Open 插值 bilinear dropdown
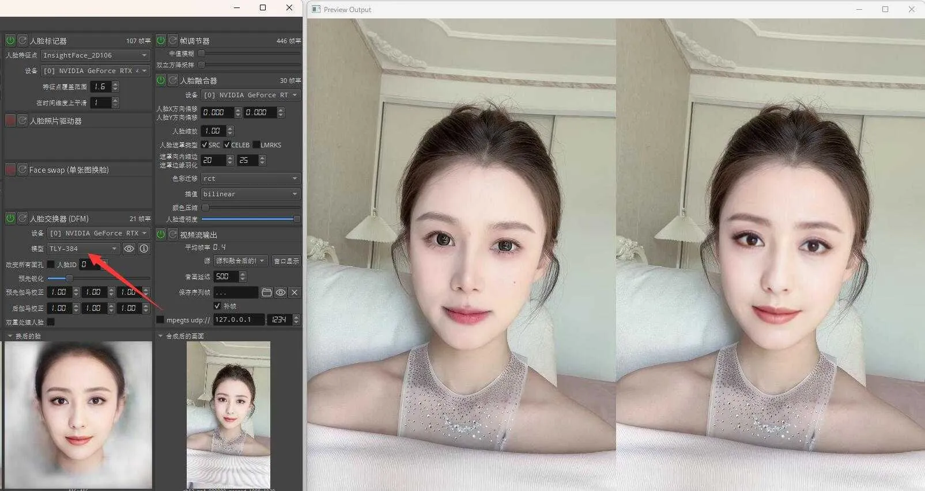The width and height of the screenshot is (925, 491). [251, 194]
